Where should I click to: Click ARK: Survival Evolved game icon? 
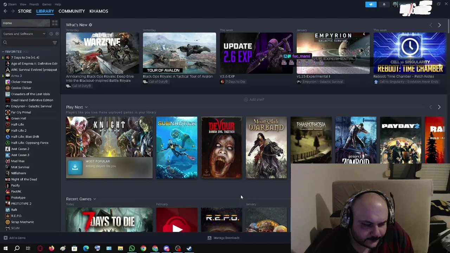(8, 70)
